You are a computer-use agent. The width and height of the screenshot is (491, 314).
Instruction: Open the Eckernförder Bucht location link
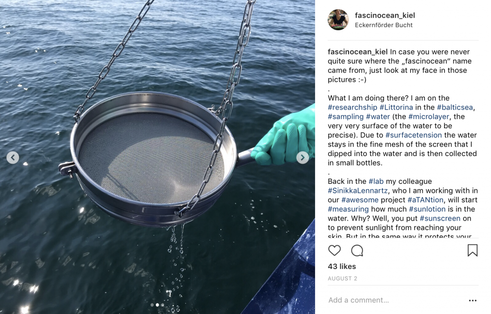[384, 25]
